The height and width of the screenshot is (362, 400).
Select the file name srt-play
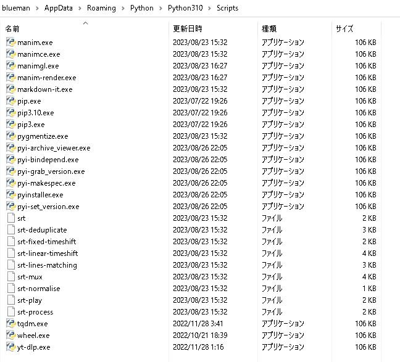point(30,300)
